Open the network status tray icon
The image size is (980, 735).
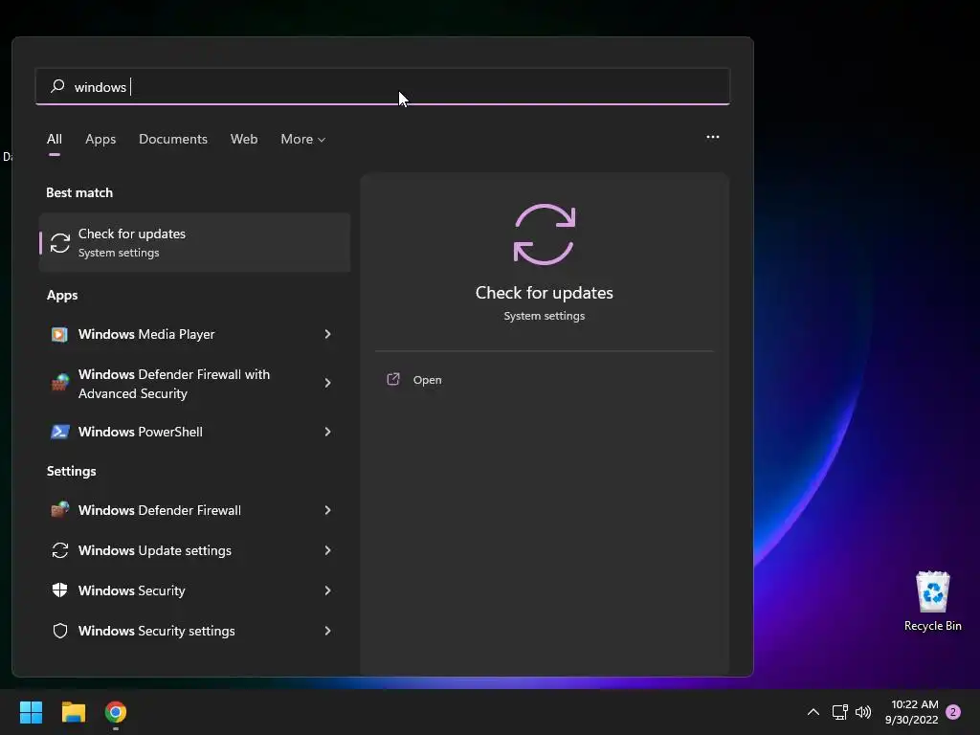point(839,712)
